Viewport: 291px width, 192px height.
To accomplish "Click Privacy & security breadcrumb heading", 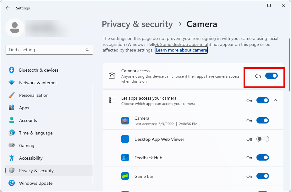I will tap(137, 24).
